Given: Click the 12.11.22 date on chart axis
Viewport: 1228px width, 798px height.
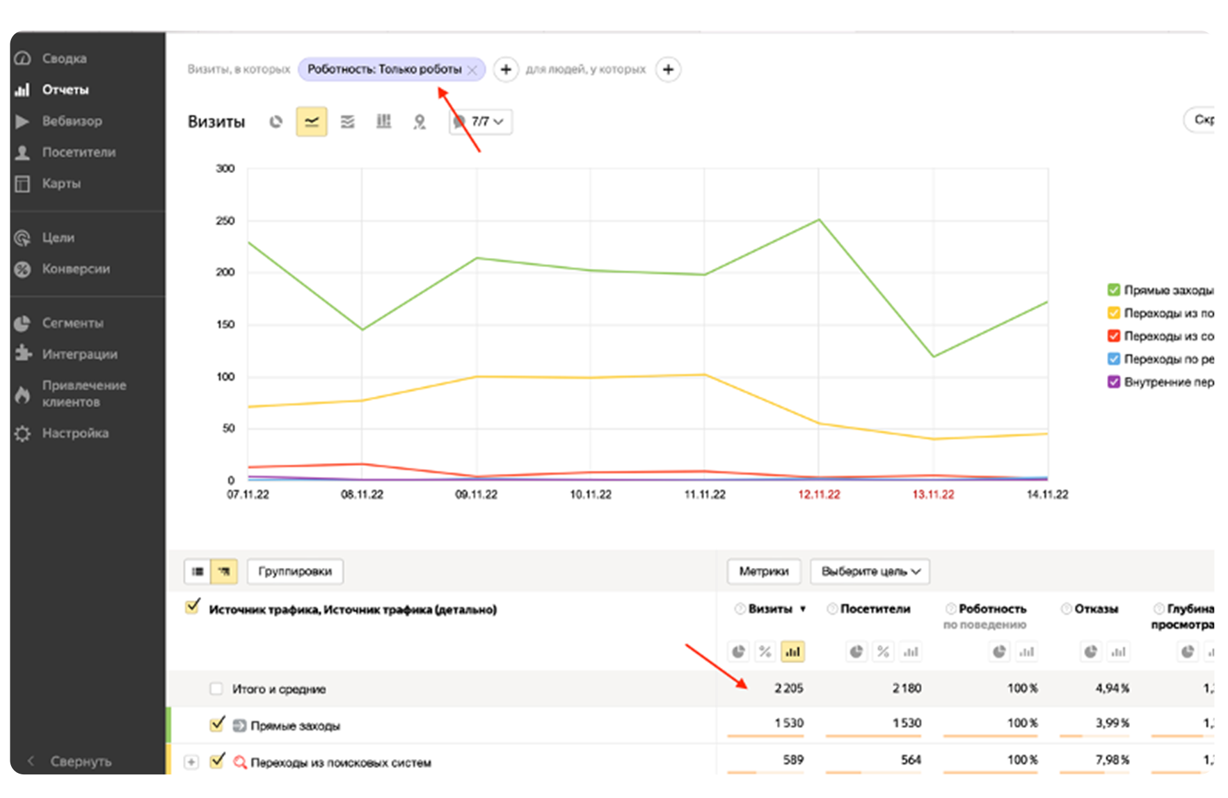Looking at the screenshot, I should pyautogui.click(x=819, y=495).
